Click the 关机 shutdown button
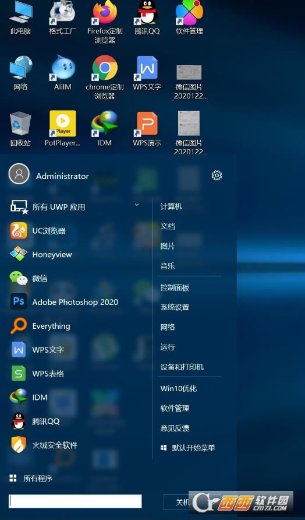Screen dimensions: 305x520 [x=183, y=502]
